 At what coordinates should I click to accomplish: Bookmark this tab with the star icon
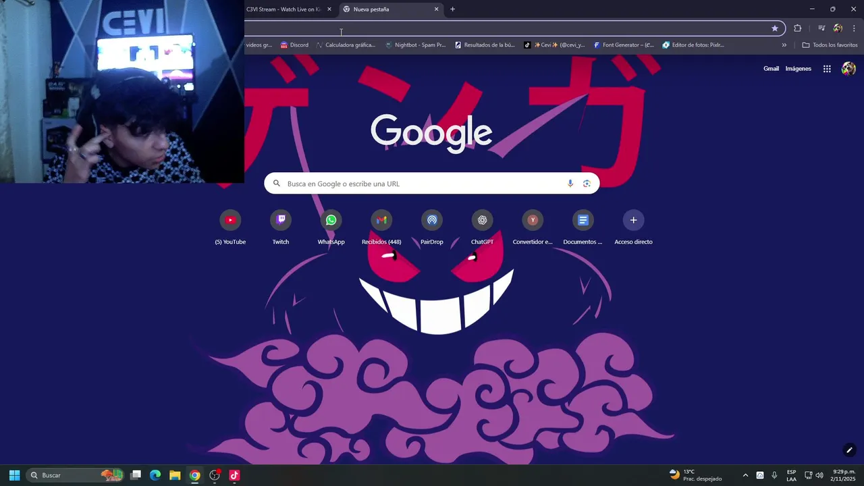click(x=775, y=28)
